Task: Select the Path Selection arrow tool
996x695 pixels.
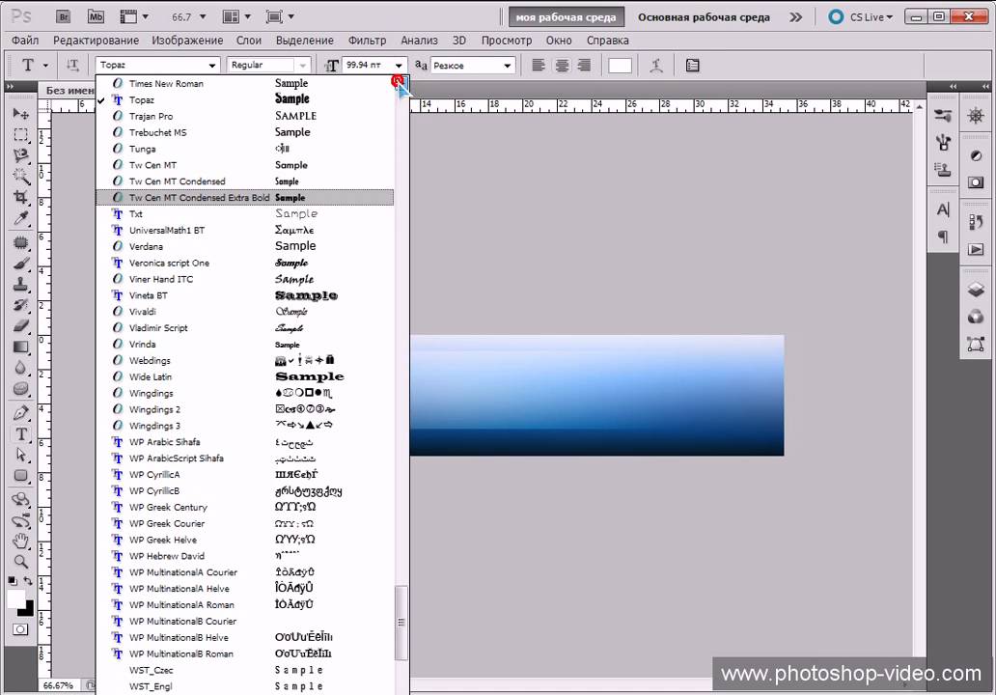Action: 21,455
